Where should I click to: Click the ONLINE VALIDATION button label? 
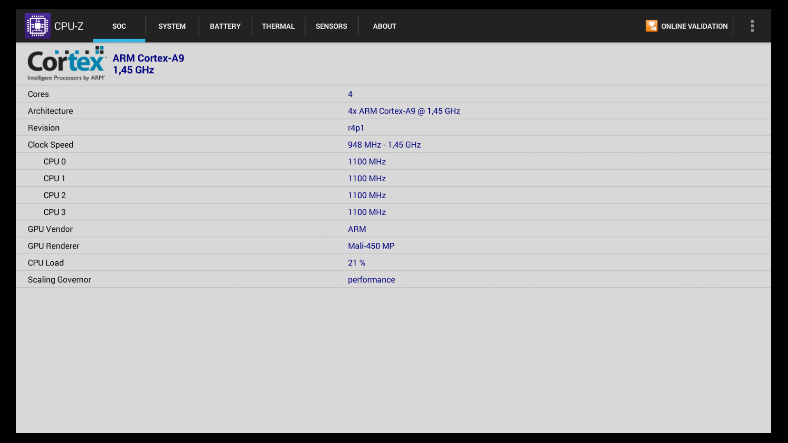pyautogui.click(x=694, y=26)
